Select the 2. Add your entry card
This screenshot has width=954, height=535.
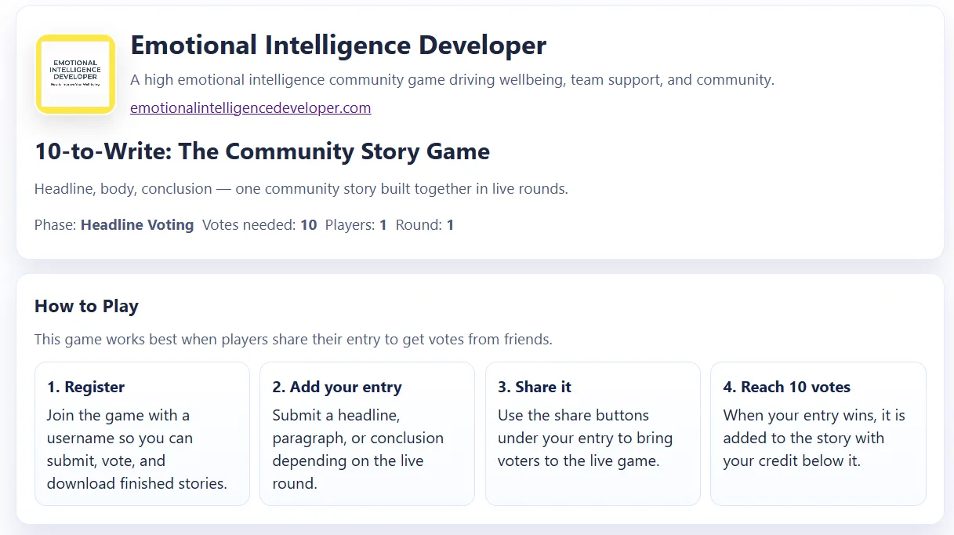pyautogui.click(x=367, y=433)
